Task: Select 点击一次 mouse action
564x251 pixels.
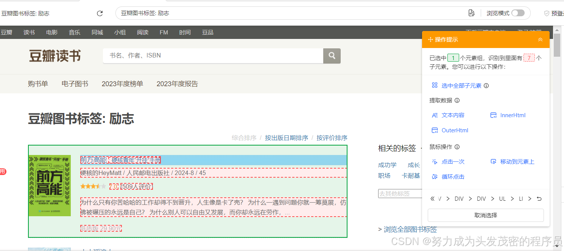Action: 448,162
